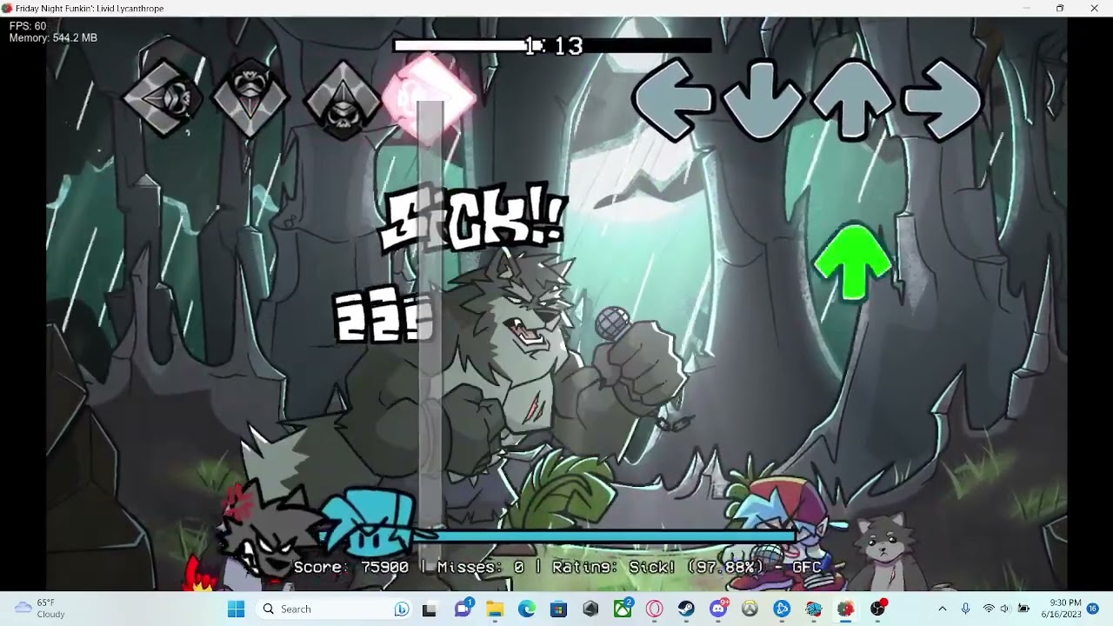1113x626 pixels.
Task: Open Bing chat in the search box
Action: (x=401, y=609)
